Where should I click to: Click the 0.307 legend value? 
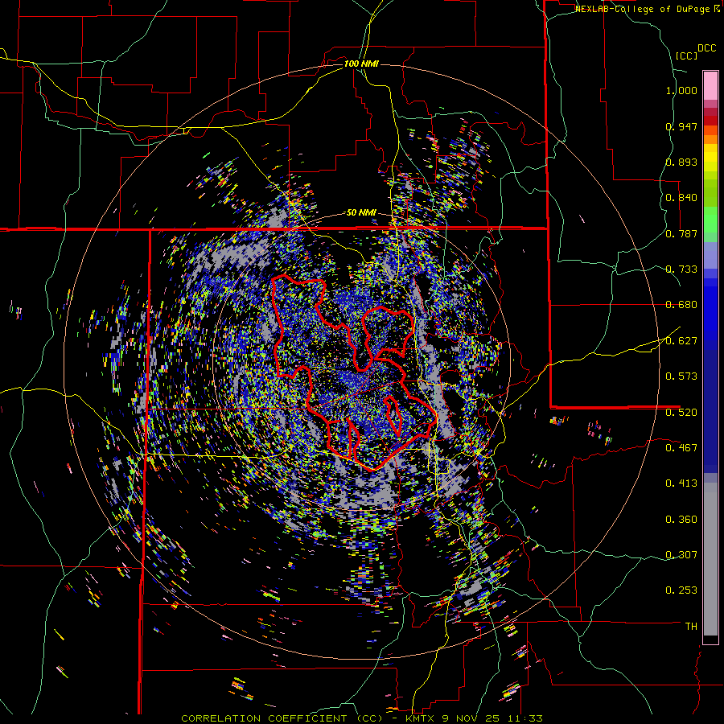681,555
